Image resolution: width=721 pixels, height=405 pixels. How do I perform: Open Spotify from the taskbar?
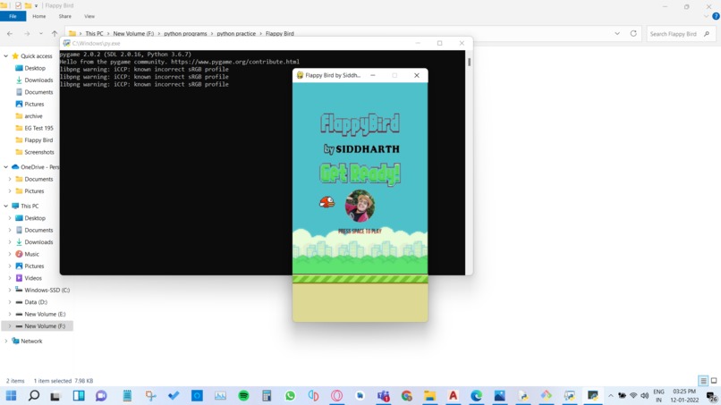point(243,395)
